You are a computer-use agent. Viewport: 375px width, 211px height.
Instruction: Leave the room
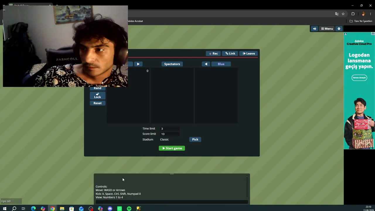click(x=249, y=54)
